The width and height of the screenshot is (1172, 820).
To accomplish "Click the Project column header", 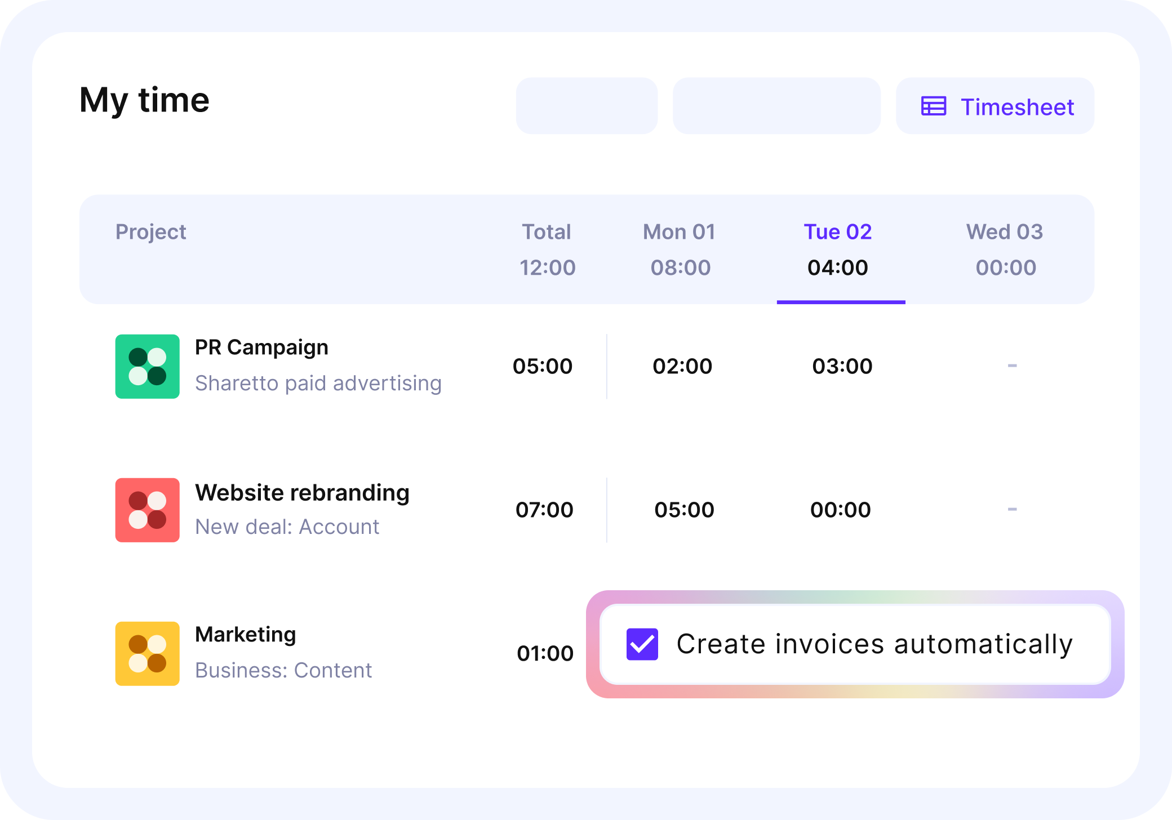I will [x=150, y=232].
